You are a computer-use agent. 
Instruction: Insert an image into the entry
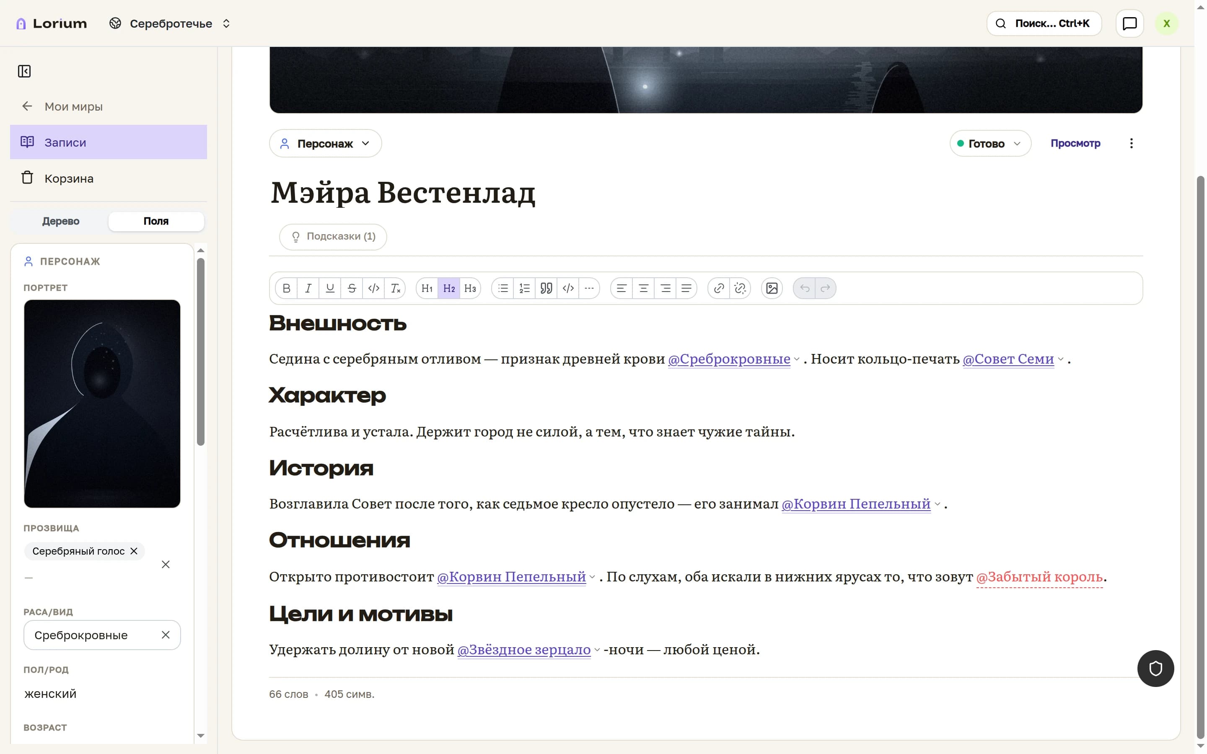click(772, 288)
